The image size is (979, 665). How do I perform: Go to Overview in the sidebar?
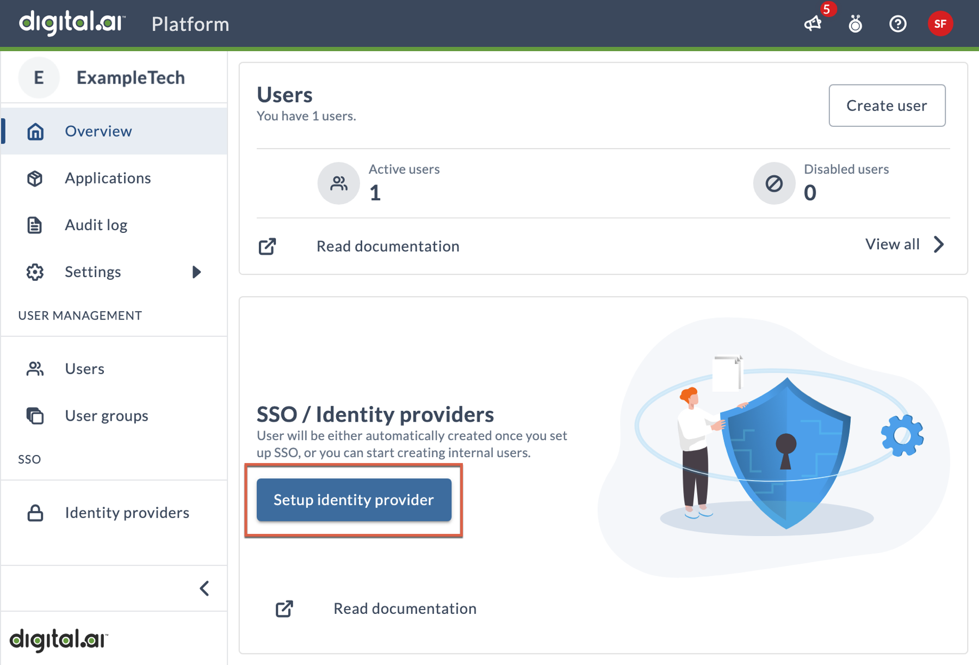(x=114, y=131)
